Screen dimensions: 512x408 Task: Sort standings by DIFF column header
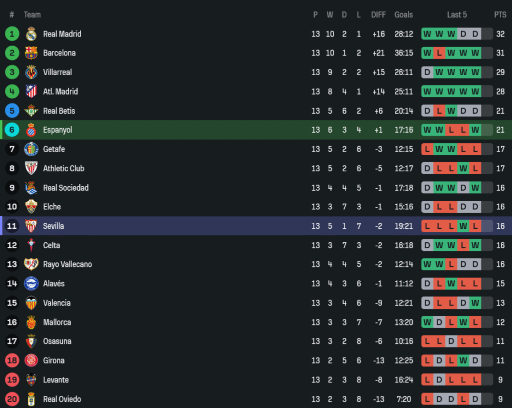tap(378, 15)
